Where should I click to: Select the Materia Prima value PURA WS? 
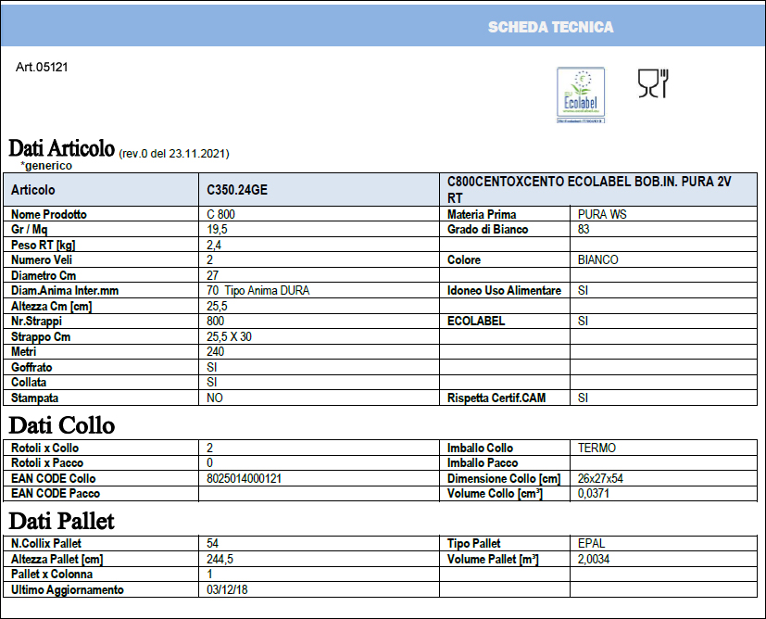(x=602, y=214)
